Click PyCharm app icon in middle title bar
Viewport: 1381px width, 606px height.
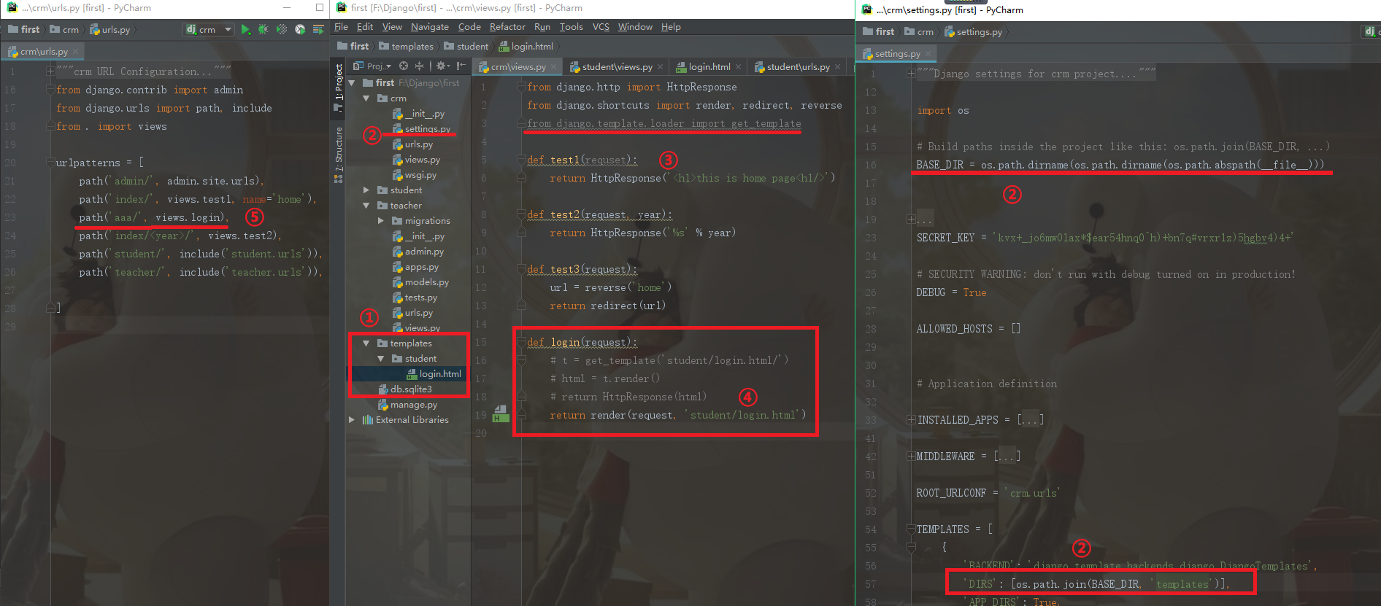[340, 8]
